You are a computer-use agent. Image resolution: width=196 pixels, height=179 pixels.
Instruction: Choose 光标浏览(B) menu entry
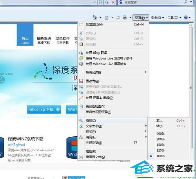click(x=113, y=143)
